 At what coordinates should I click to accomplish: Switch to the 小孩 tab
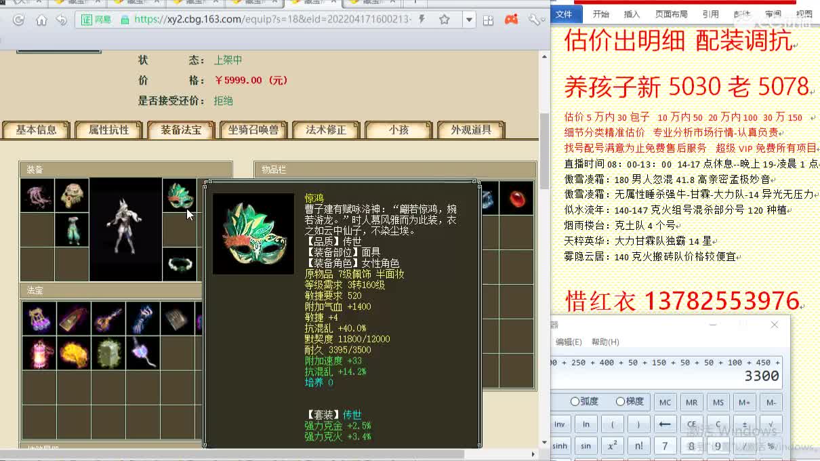click(x=398, y=129)
